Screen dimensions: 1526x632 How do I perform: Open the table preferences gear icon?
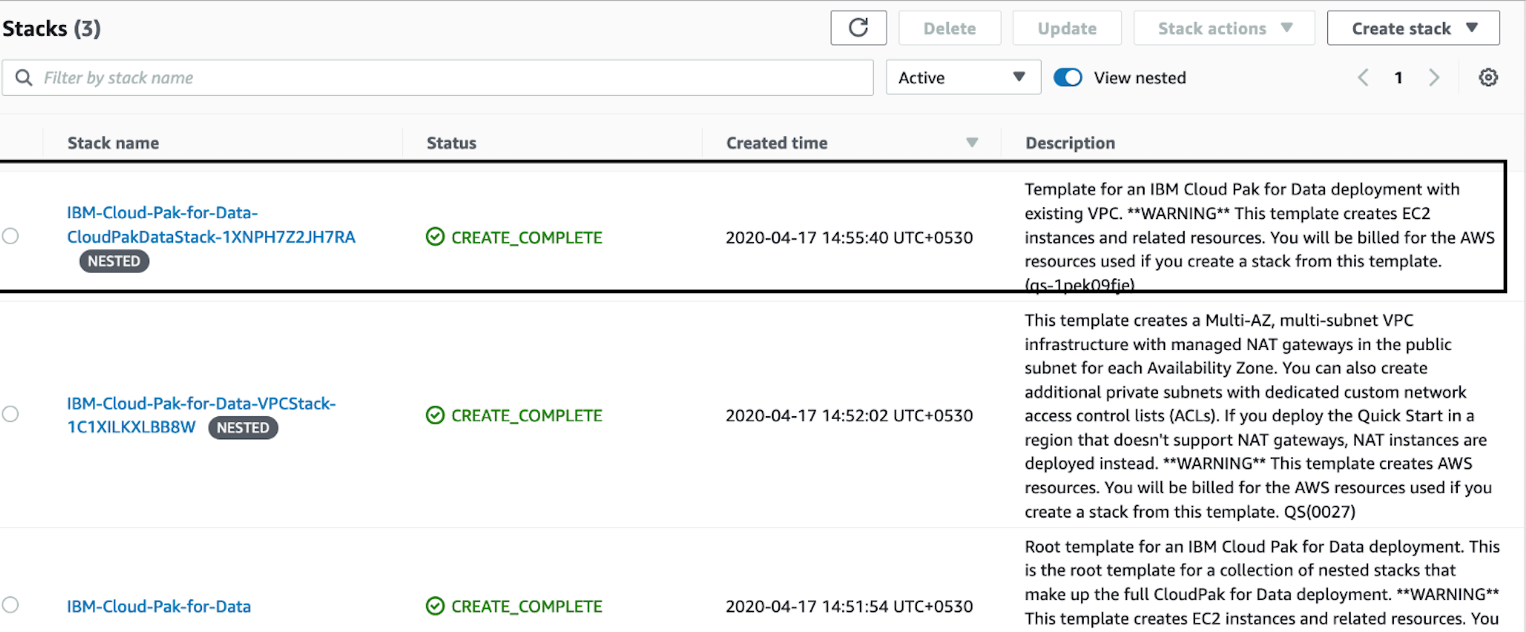(1488, 77)
